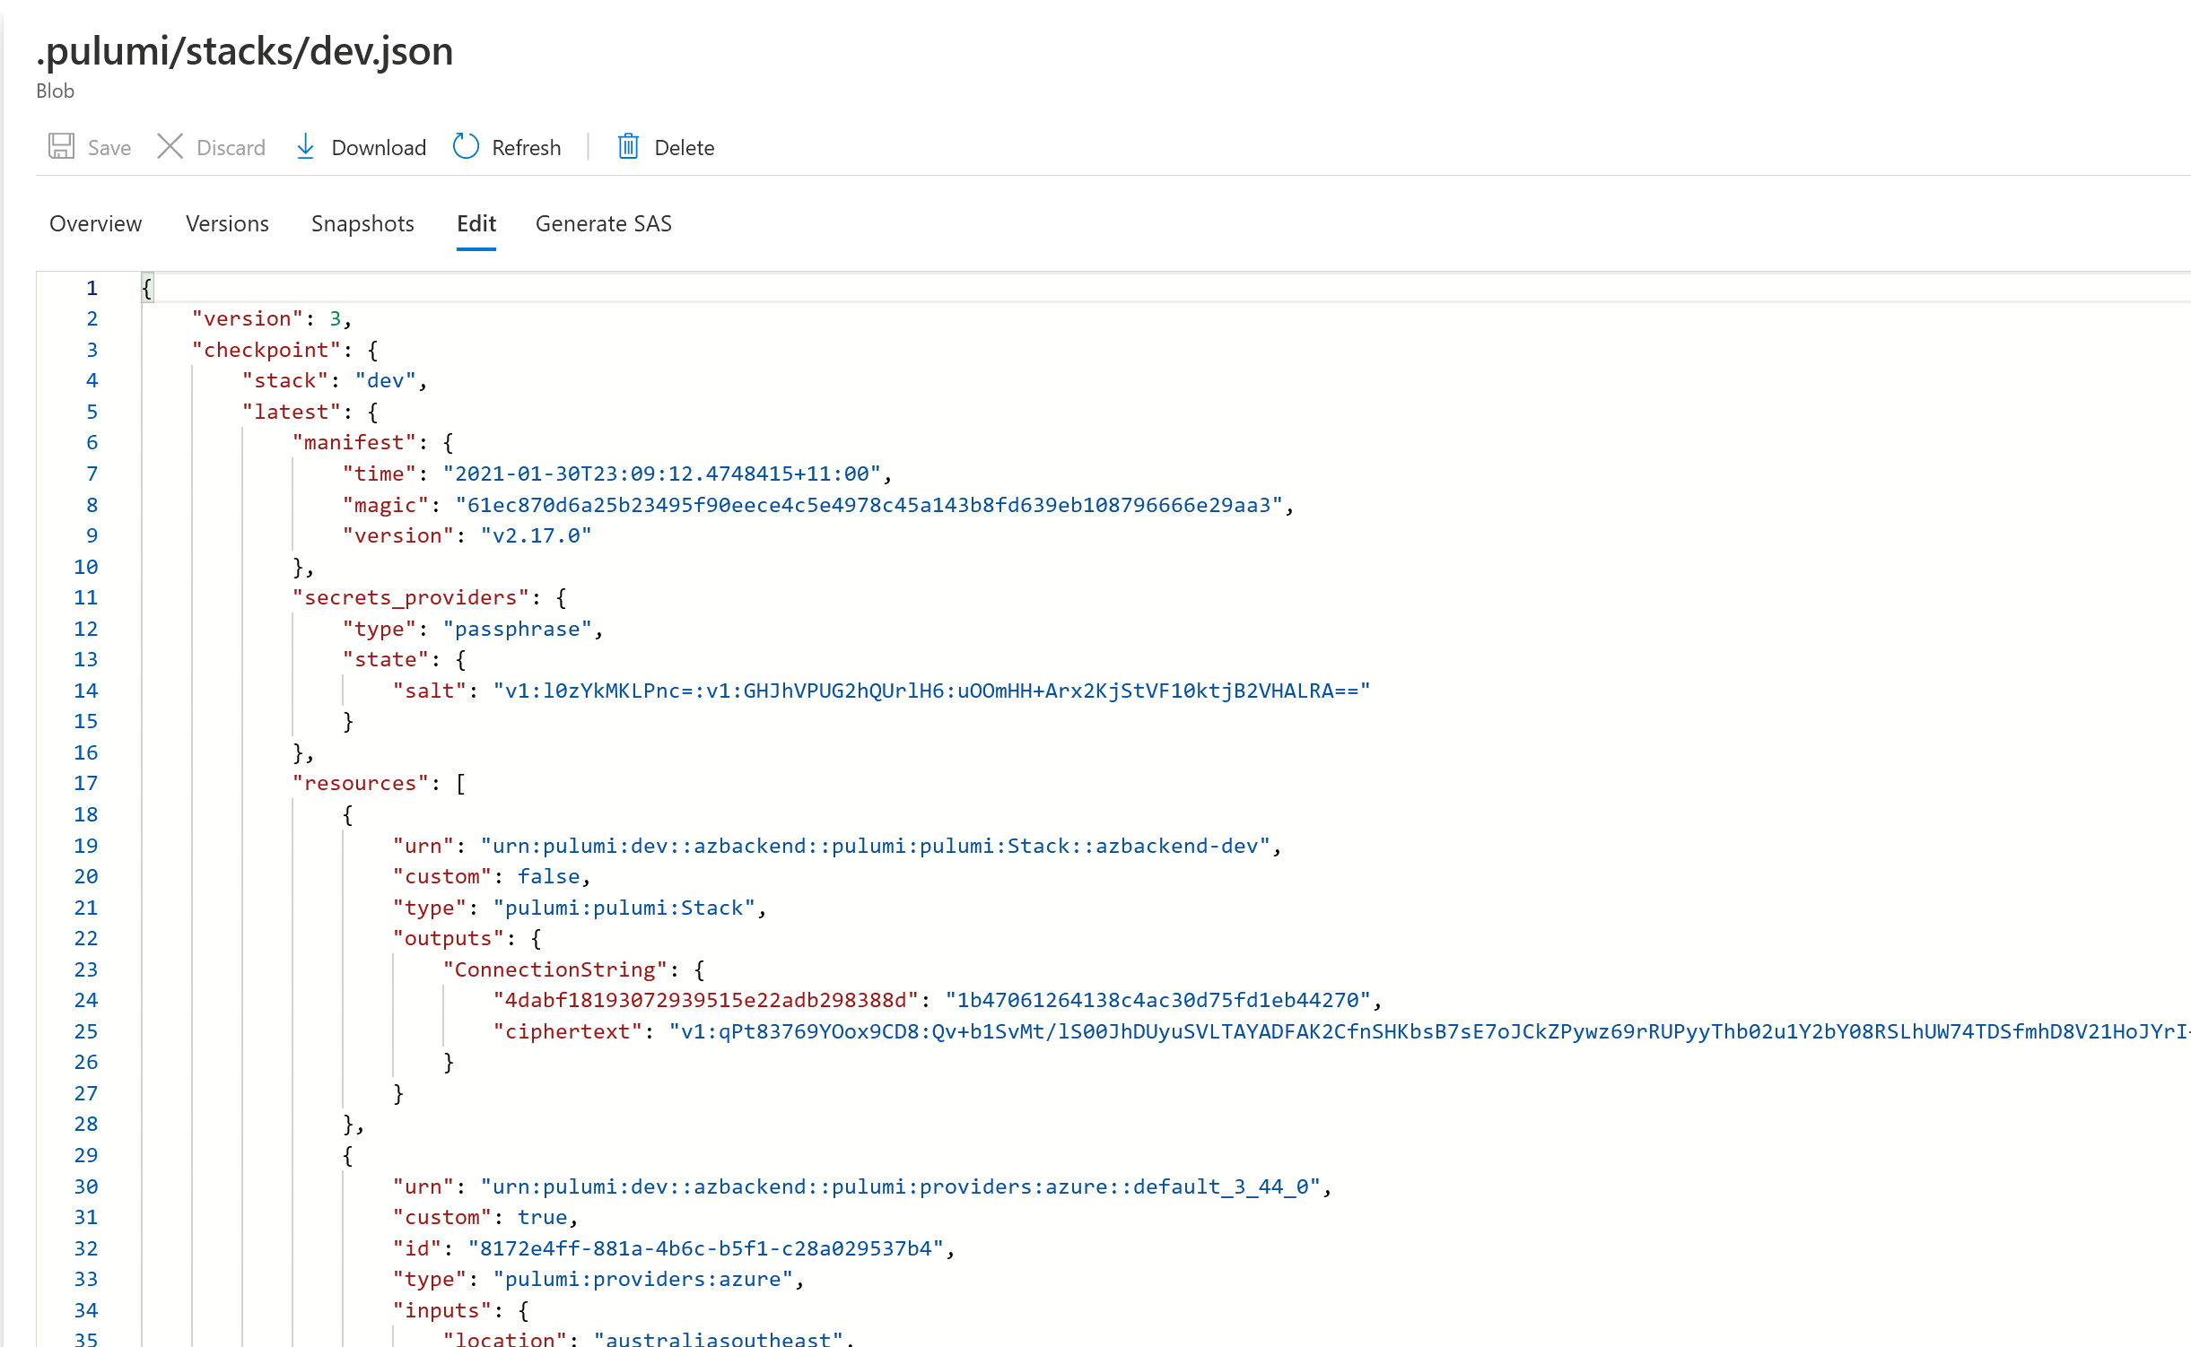Switch to the Overview tab

(95, 223)
